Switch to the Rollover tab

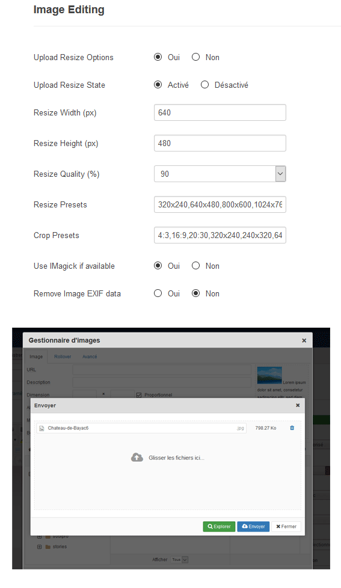pyautogui.click(x=63, y=357)
